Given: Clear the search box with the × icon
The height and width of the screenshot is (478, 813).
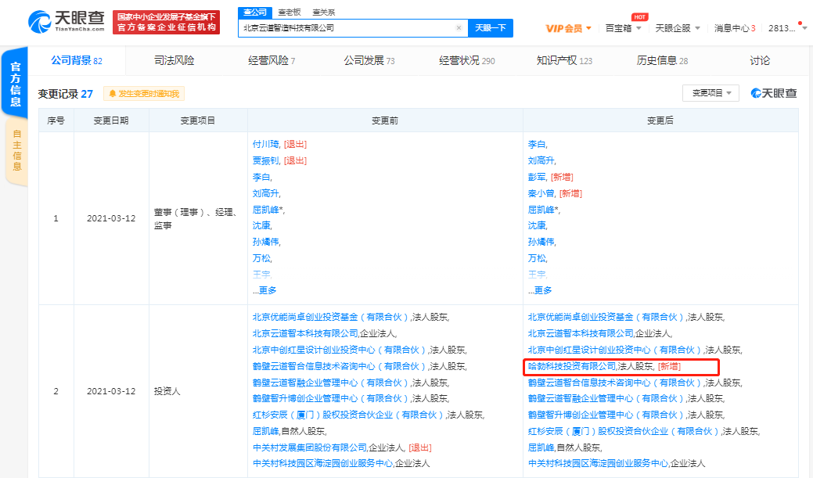Looking at the screenshot, I should (459, 27).
